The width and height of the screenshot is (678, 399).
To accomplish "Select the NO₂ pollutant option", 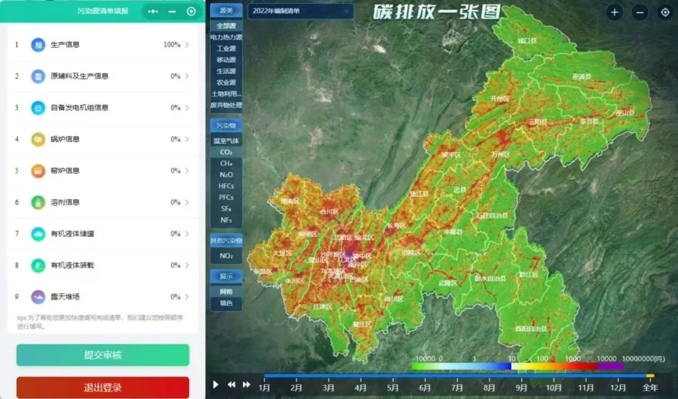I will click(226, 256).
